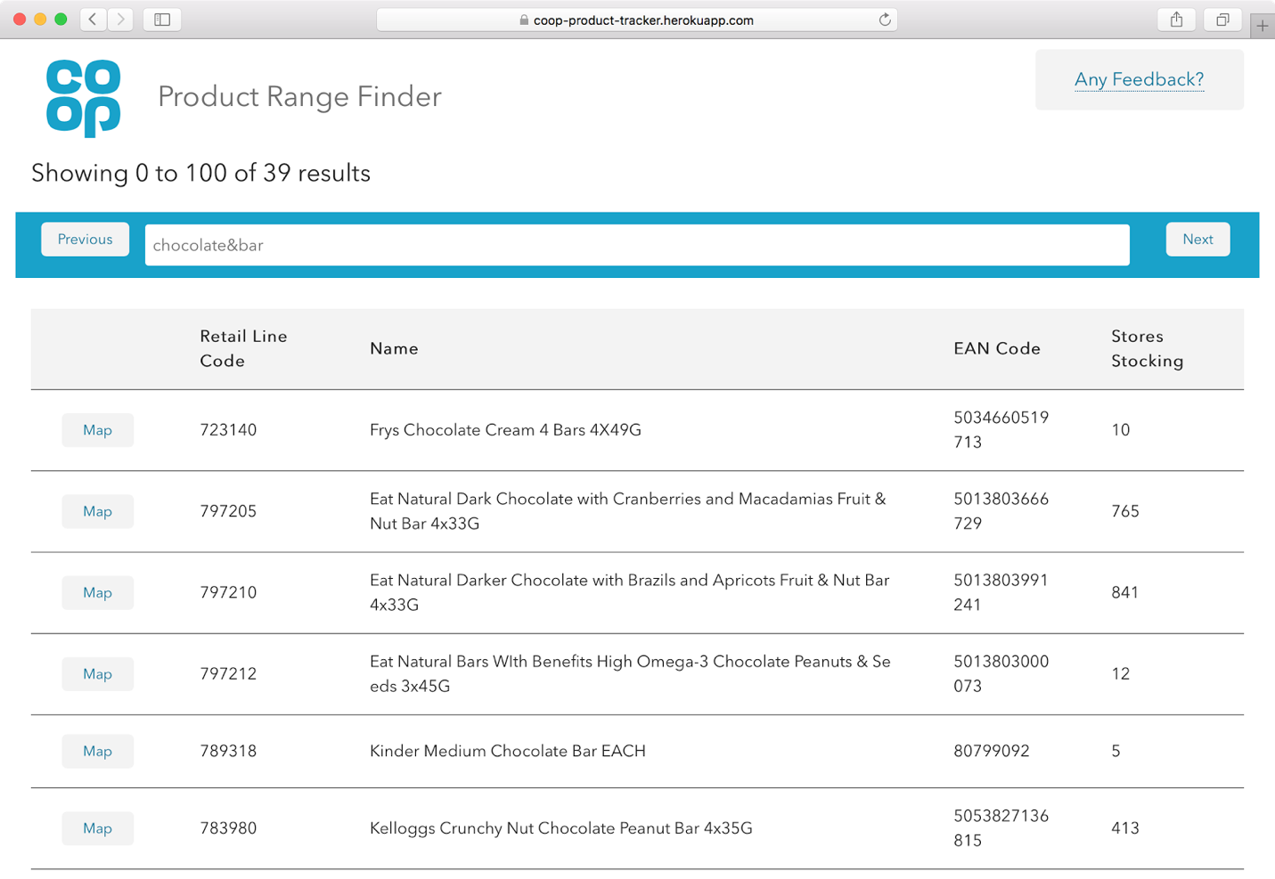
Task: Click the Name column header
Action: (x=394, y=348)
